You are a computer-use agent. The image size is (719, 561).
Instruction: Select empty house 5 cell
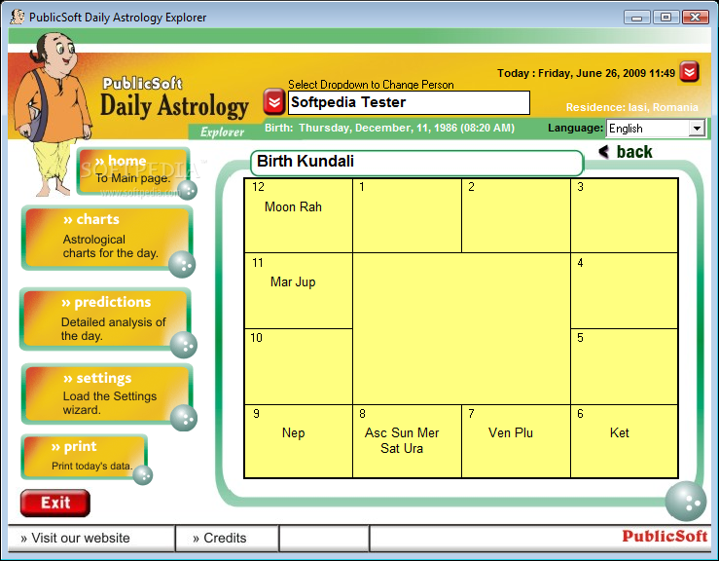pyautogui.click(x=624, y=366)
